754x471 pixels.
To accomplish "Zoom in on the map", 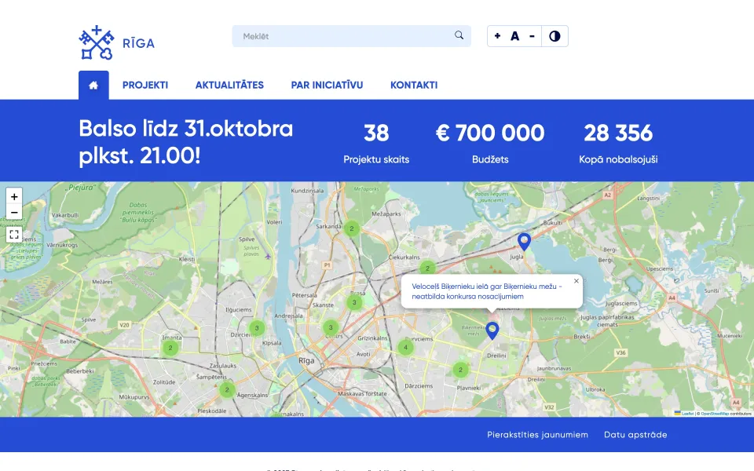I will click(x=14, y=196).
